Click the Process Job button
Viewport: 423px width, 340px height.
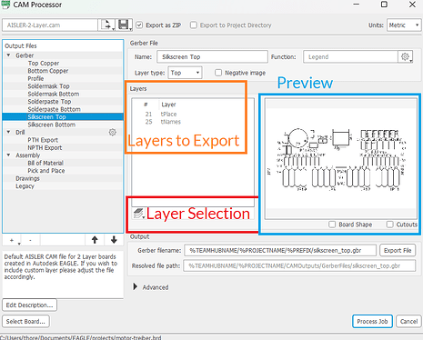coord(372,321)
